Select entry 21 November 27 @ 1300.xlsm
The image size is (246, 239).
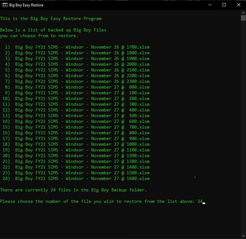pos(76,161)
